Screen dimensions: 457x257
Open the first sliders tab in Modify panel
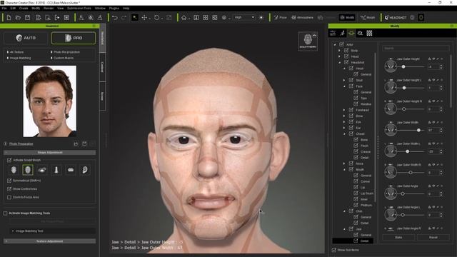pos(333,34)
